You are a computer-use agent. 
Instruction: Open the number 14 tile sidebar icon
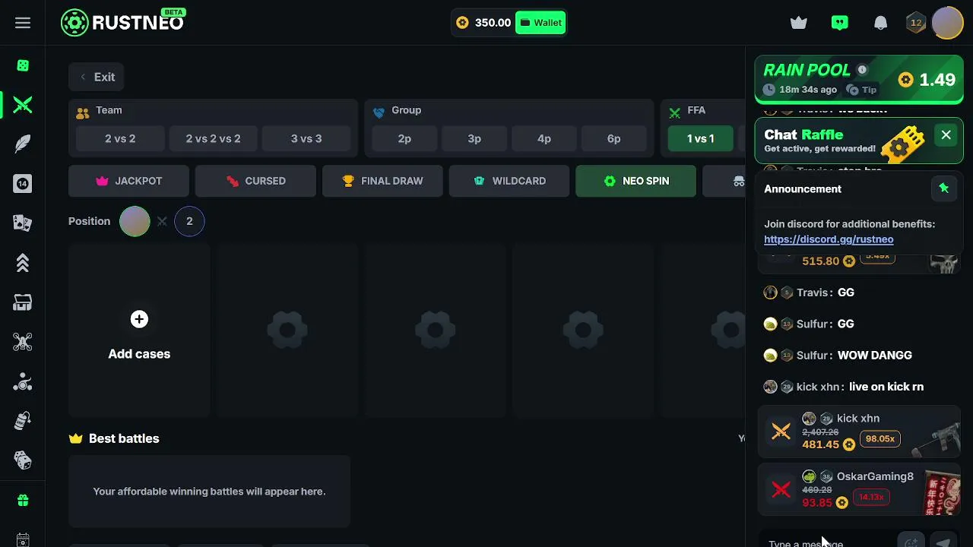[23, 184]
